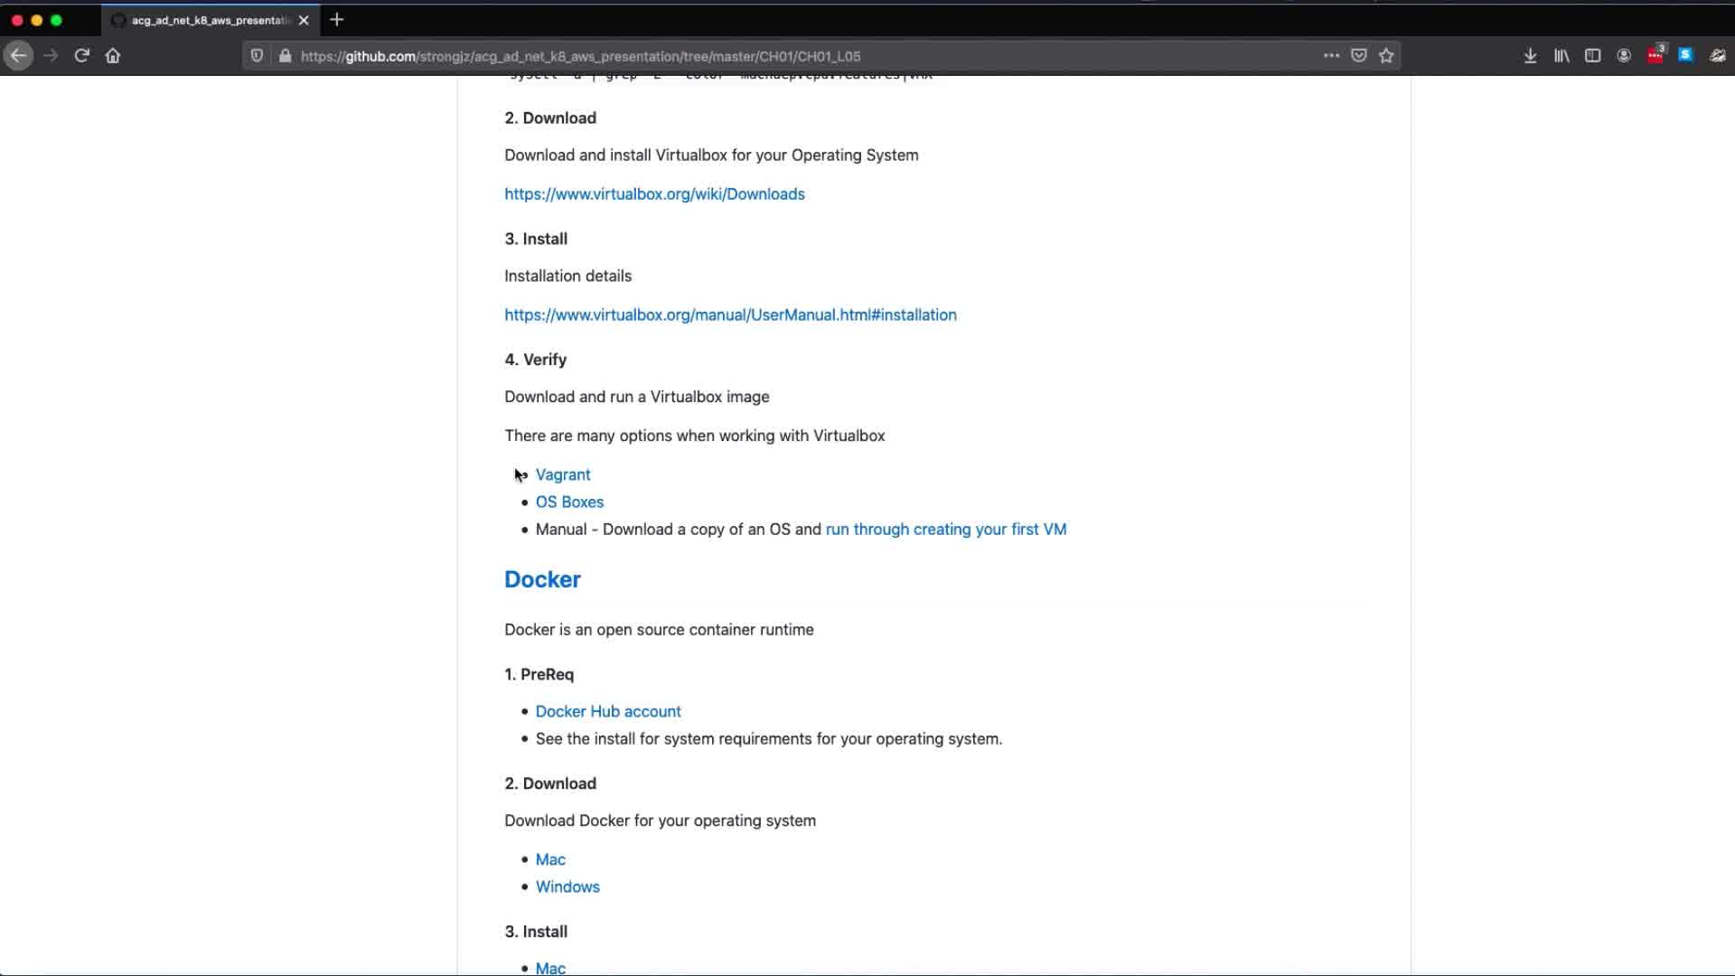This screenshot has width=1735, height=976.
Task: Open the Library bookmarks and history icon
Action: (1561, 56)
